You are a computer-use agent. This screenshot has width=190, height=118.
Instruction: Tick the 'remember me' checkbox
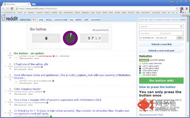141,38
